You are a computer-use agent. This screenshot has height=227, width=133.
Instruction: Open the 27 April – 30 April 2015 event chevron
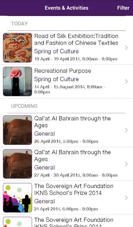(x=126, y=164)
